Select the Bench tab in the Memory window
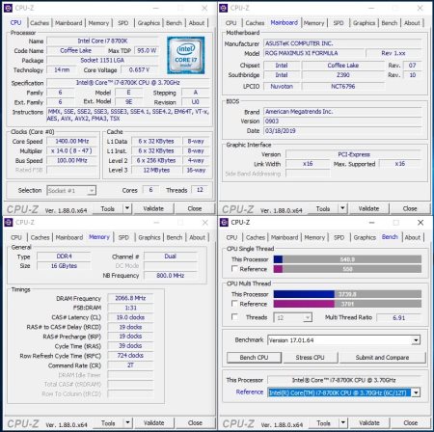434x432 pixels. 175,237
